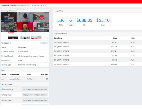Click the By Request status value
Screen dimensions: 142x109
(22, 47)
